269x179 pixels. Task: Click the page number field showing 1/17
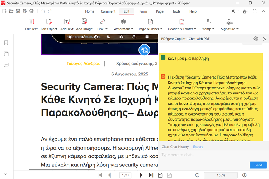click(x=126, y=175)
